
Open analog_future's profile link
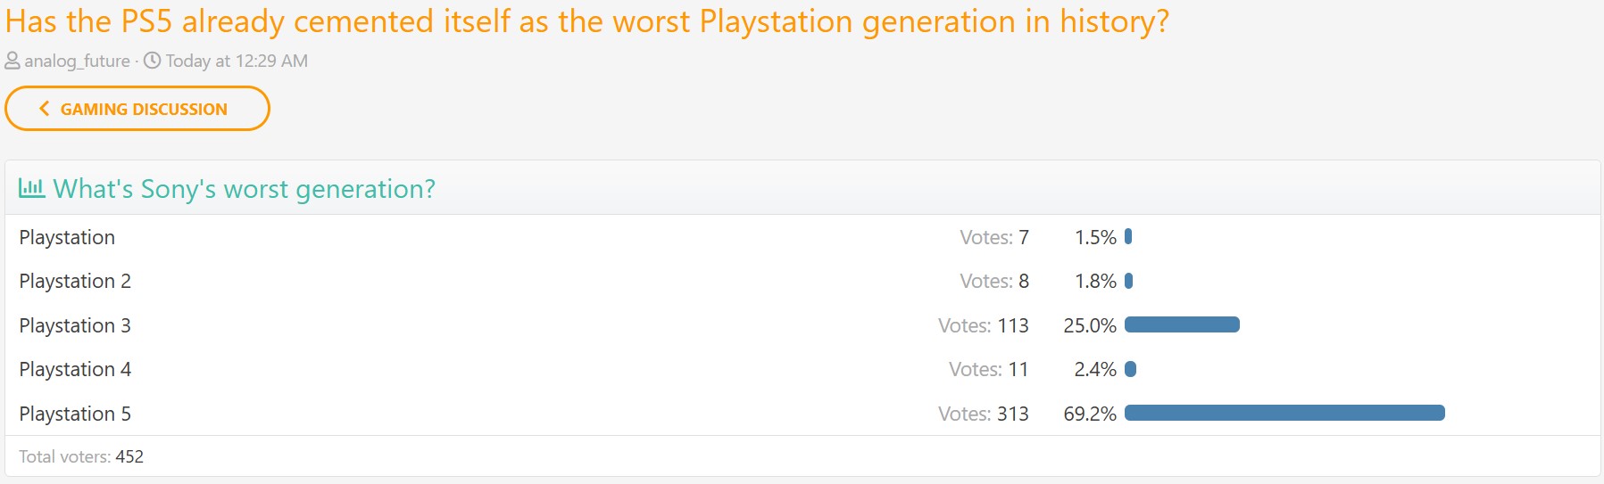tap(77, 61)
